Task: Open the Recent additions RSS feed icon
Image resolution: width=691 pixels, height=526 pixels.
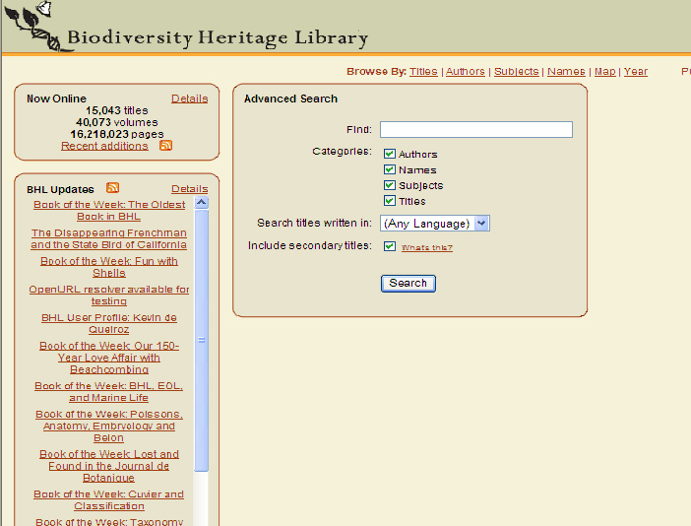Action: pos(165,145)
